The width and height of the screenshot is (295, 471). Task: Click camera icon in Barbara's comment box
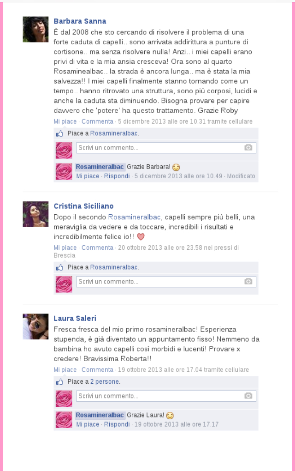coord(248,147)
